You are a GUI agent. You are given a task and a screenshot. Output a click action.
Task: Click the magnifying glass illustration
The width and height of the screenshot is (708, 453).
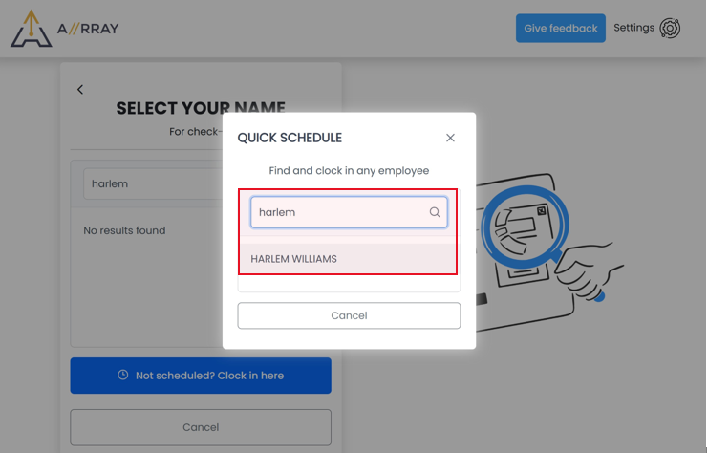[526, 225]
